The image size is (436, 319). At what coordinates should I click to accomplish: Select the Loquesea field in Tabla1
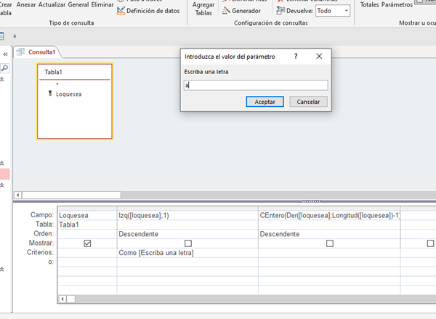pos(69,94)
